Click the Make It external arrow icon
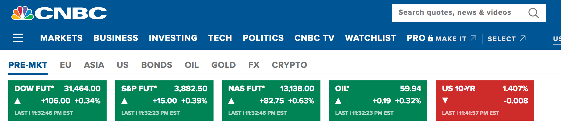The width and height of the screenshot is (561, 127). click(x=473, y=38)
